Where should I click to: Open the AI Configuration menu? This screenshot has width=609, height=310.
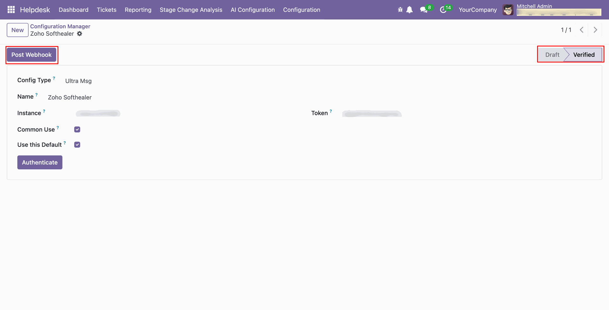(253, 10)
